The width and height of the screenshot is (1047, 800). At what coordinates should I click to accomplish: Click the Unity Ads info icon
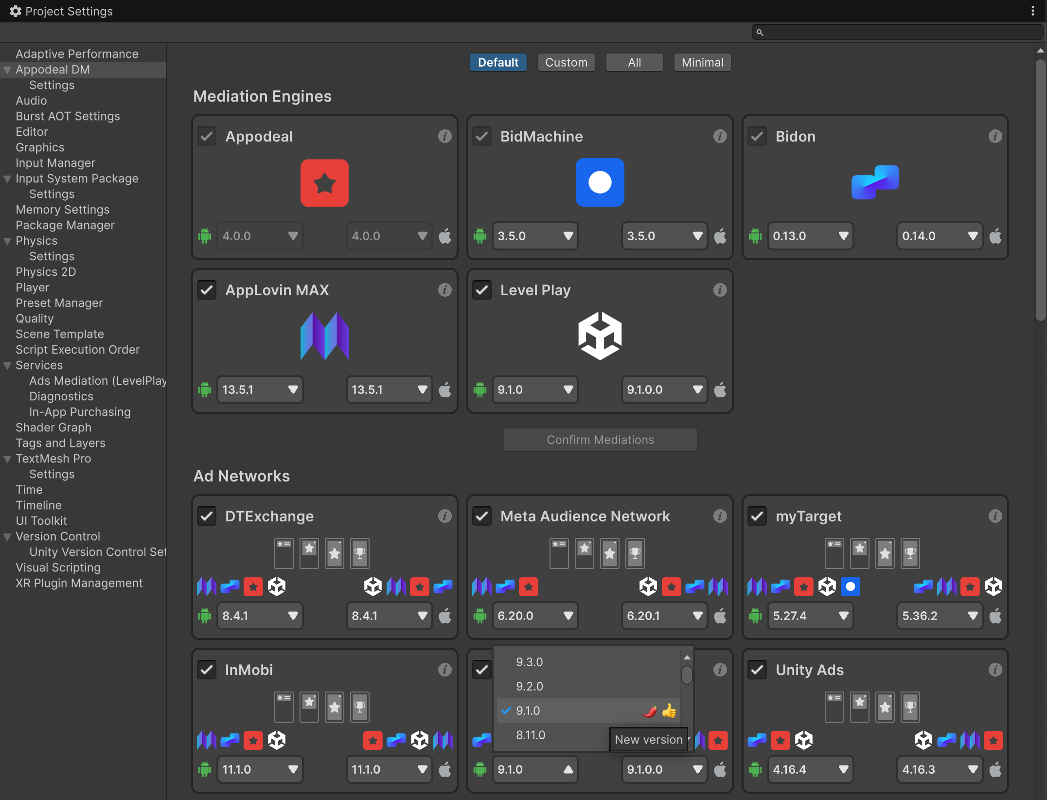click(x=995, y=670)
